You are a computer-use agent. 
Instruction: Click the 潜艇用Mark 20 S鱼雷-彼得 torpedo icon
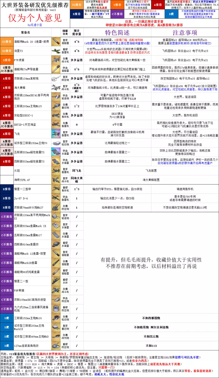[57, 42]
